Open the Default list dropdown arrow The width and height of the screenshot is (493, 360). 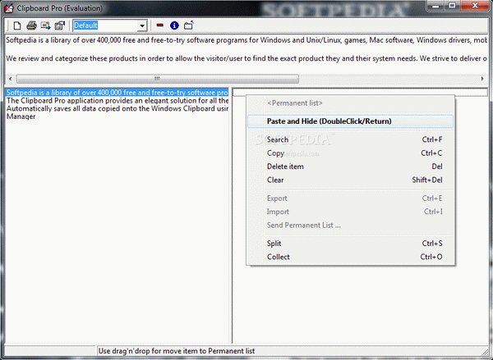click(x=142, y=25)
